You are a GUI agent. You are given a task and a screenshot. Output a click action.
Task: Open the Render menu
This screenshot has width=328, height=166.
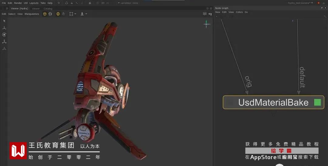point(18,3)
